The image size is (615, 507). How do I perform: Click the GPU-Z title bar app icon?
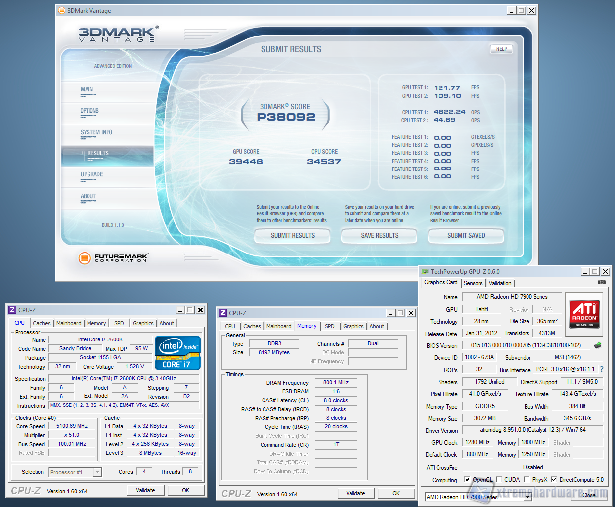pyautogui.click(x=425, y=272)
